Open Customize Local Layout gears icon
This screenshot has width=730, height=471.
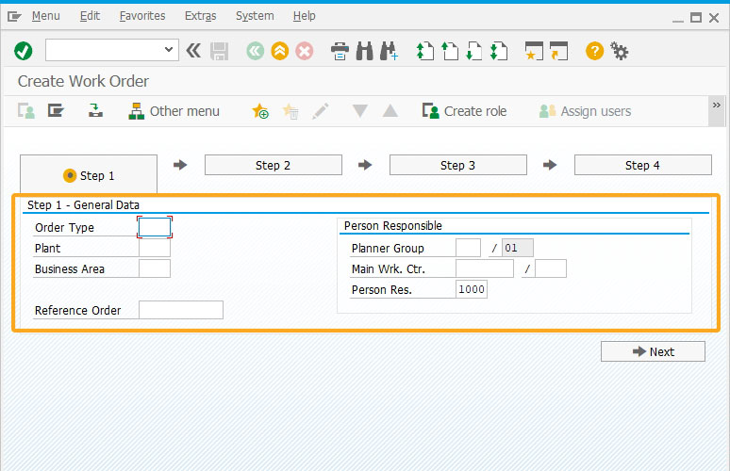[620, 51]
